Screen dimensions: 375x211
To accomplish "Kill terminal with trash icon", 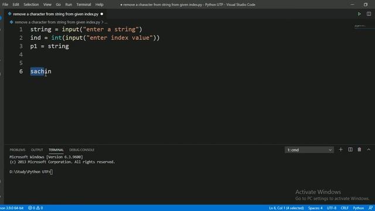I will (x=359, y=150).
